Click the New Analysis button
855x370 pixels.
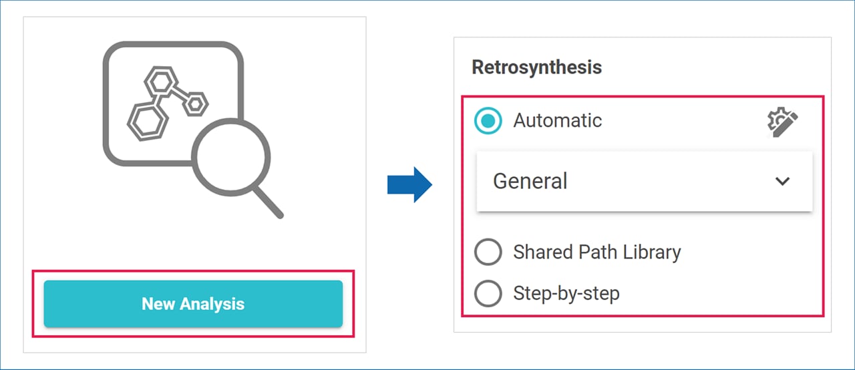193,304
